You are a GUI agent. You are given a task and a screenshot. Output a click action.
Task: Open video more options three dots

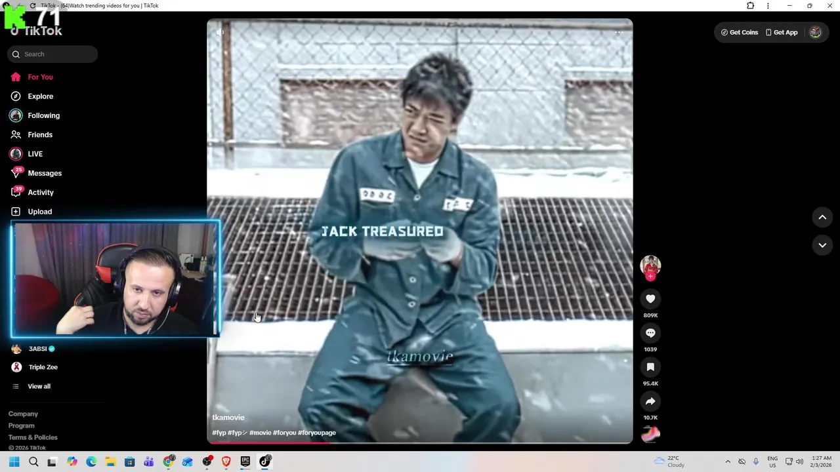tap(618, 32)
